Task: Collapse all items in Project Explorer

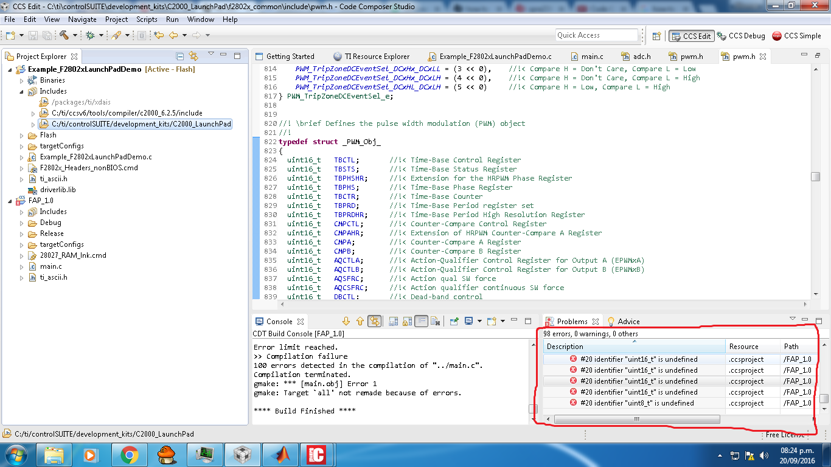Action: coord(179,57)
